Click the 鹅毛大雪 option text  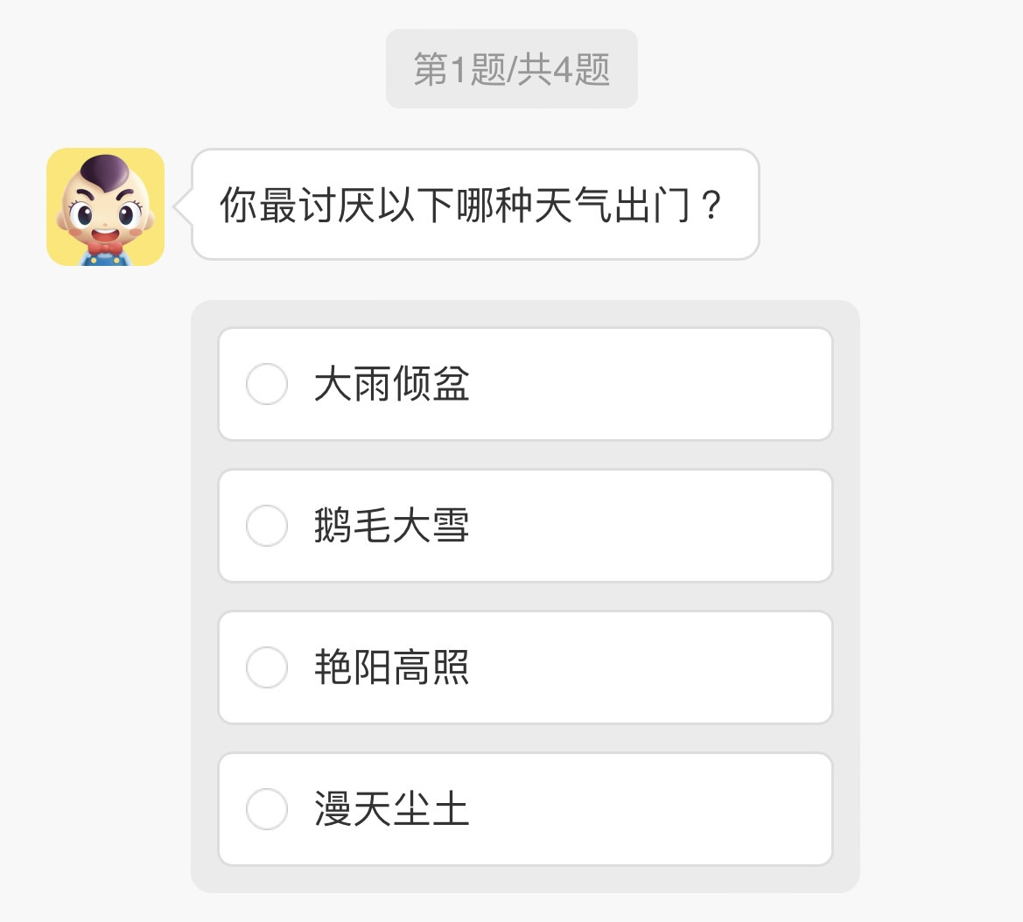391,526
